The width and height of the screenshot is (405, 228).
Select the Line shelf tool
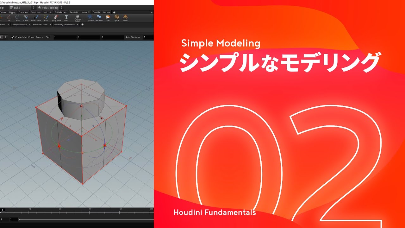[9, 18]
